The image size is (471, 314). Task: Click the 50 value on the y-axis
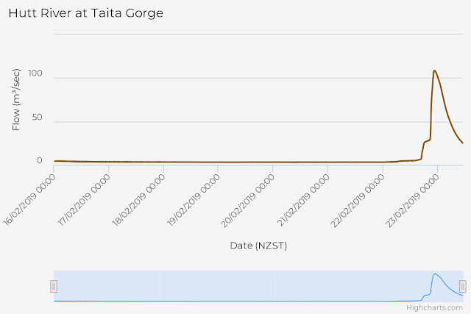(38, 117)
